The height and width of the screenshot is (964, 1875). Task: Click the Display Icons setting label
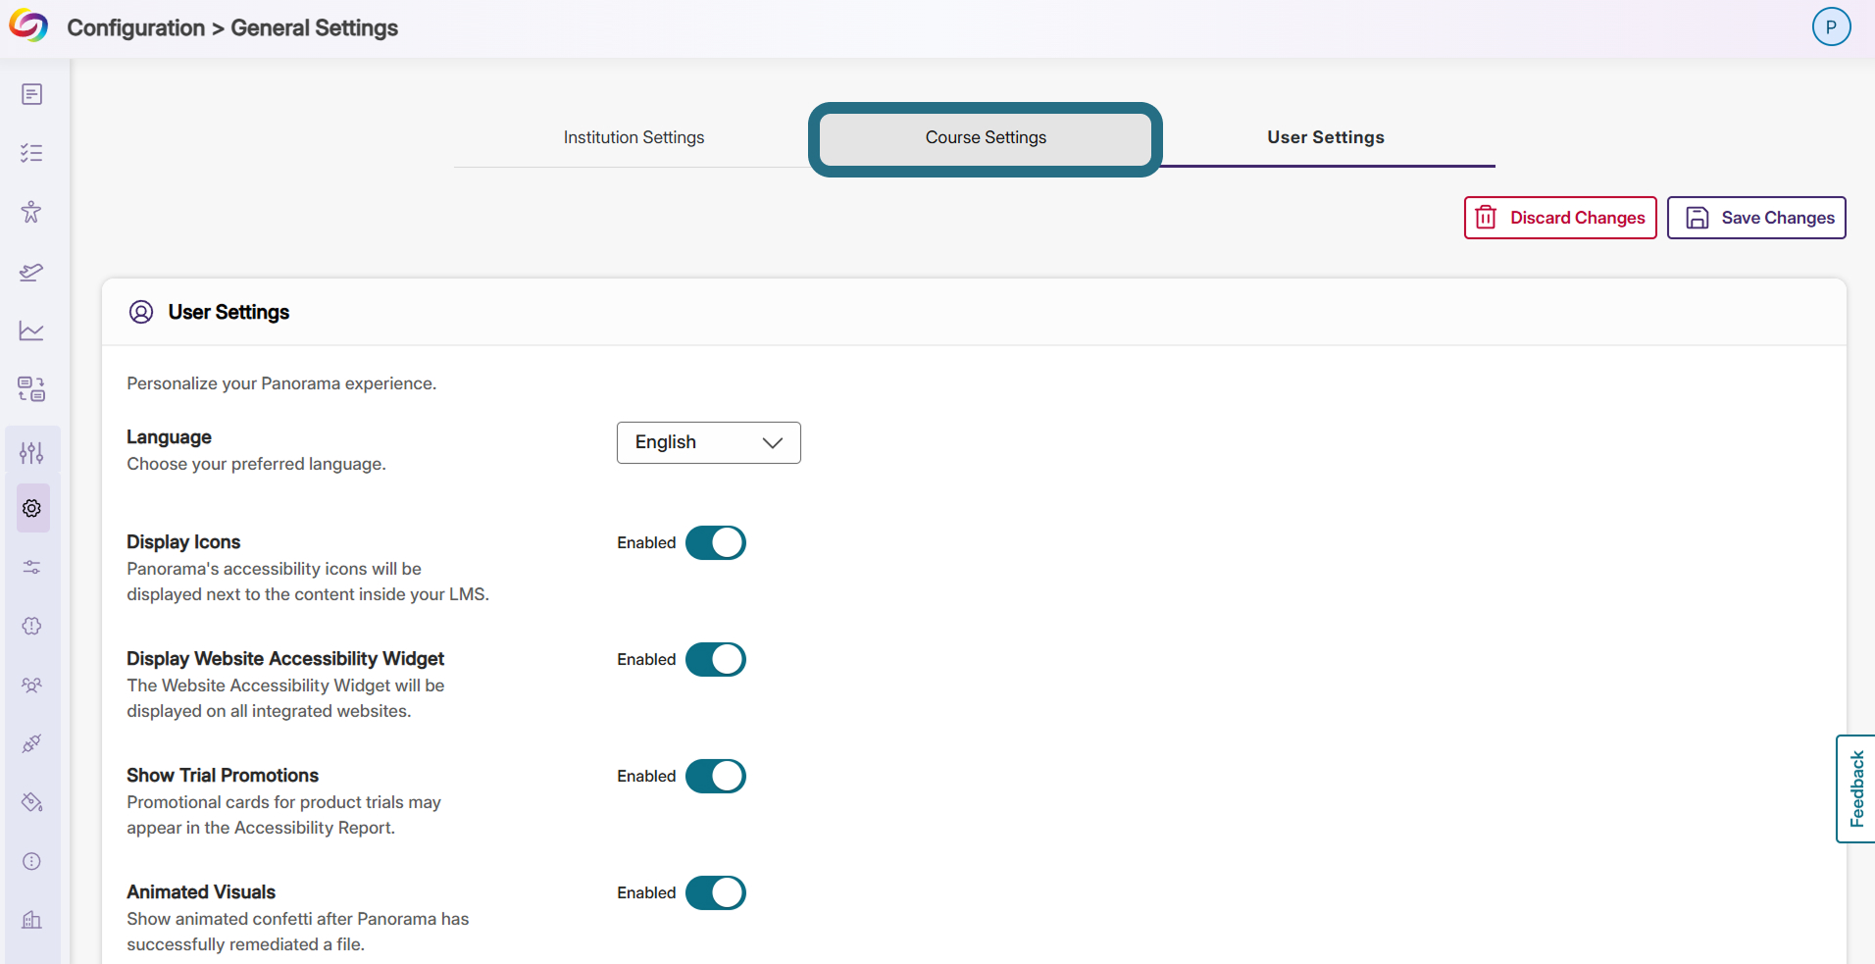pyautogui.click(x=183, y=541)
